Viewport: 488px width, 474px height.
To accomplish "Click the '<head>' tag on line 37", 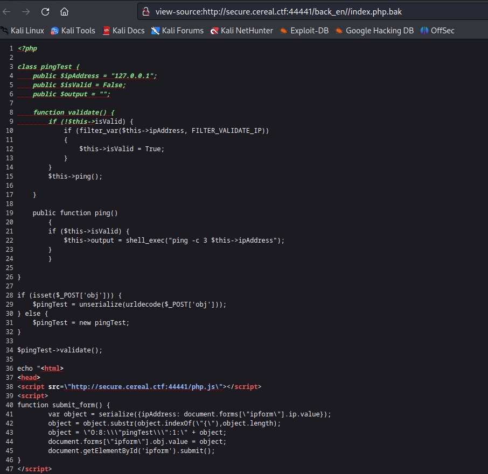I will coord(29,378).
